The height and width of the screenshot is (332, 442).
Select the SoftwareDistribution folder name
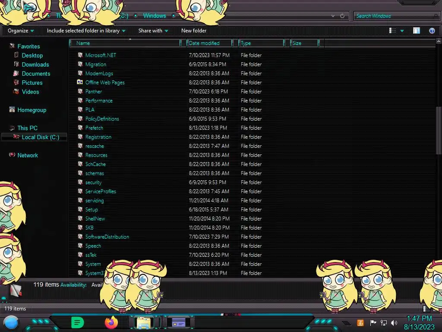pos(107,236)
